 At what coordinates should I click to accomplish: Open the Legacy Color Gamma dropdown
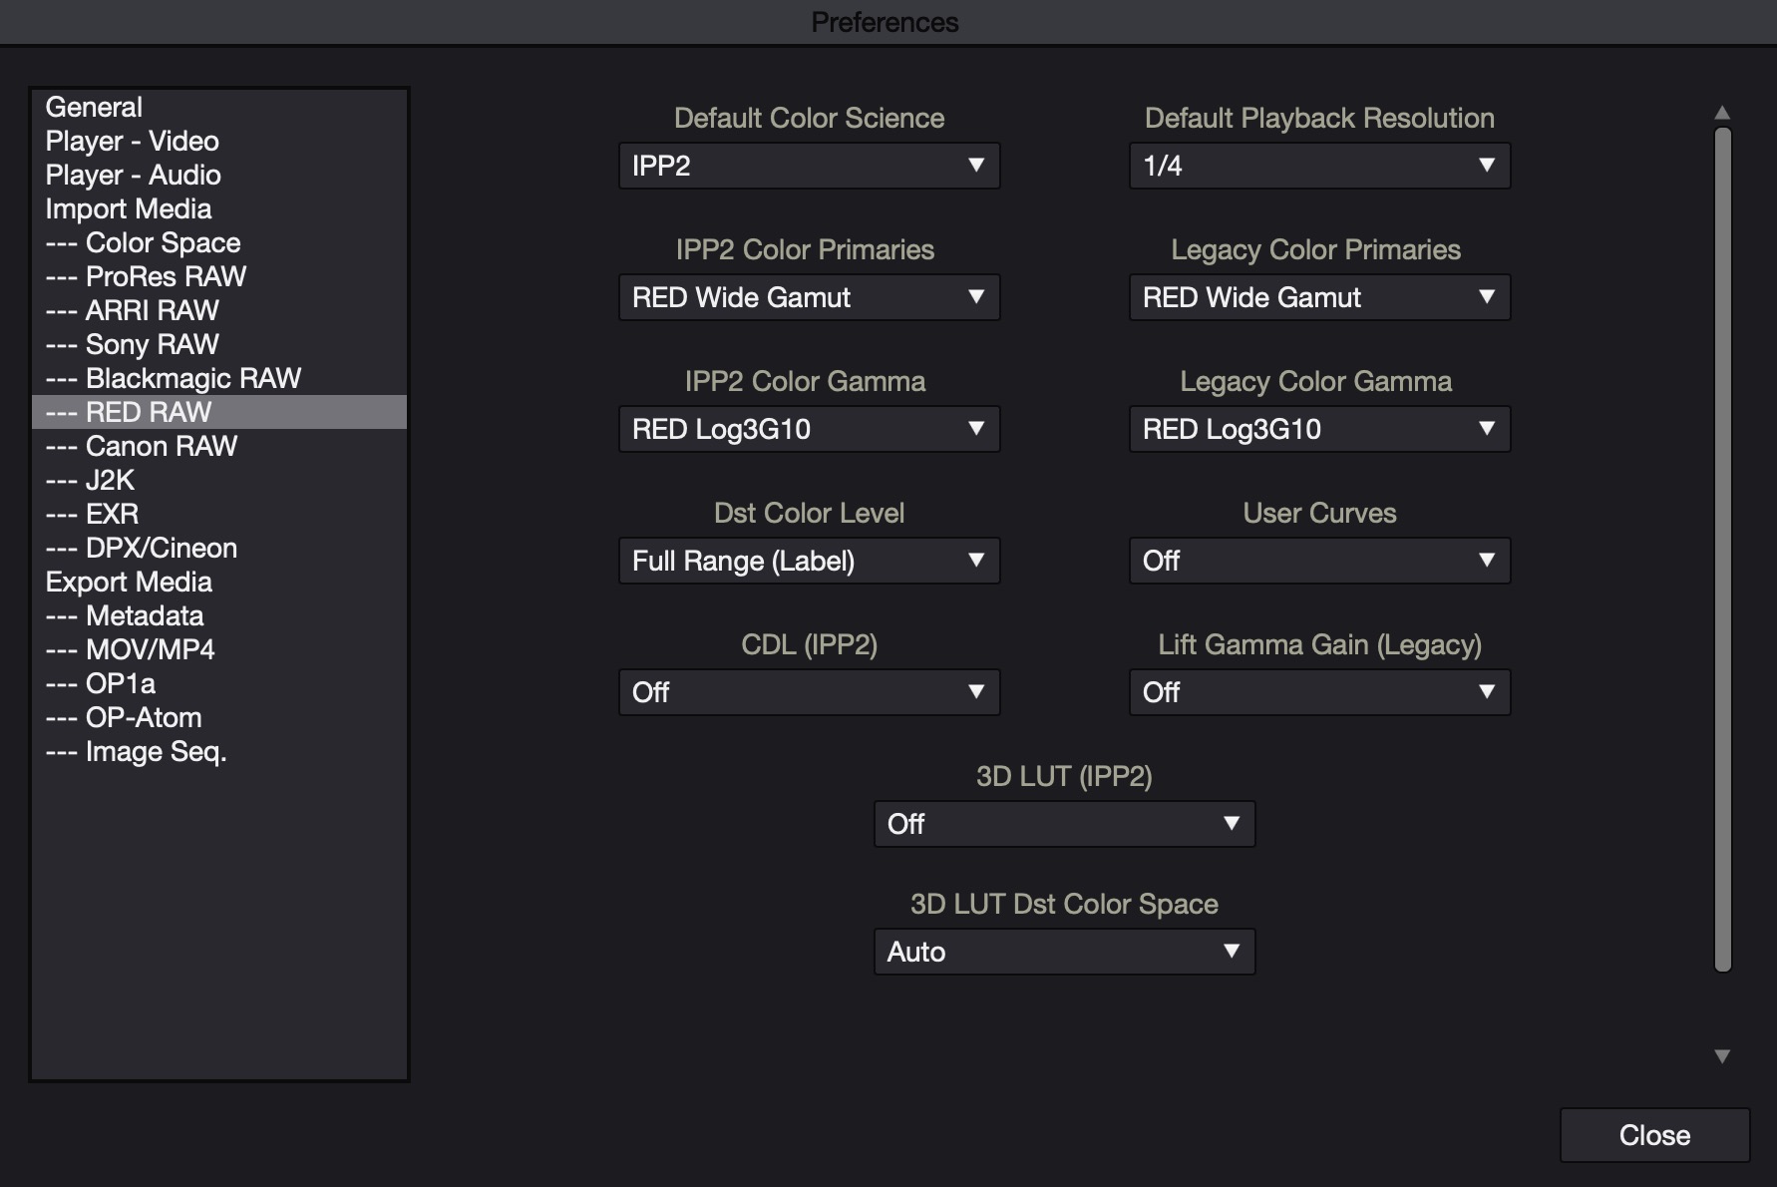(x=1318, y=429)
